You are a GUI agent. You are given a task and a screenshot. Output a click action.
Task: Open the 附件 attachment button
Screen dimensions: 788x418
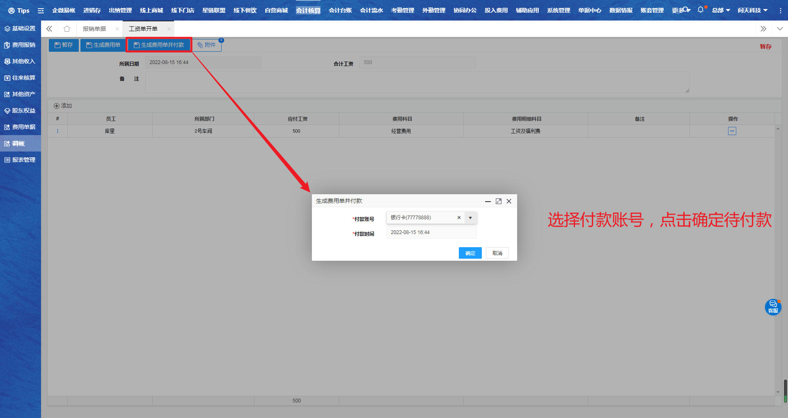[206, 45]
